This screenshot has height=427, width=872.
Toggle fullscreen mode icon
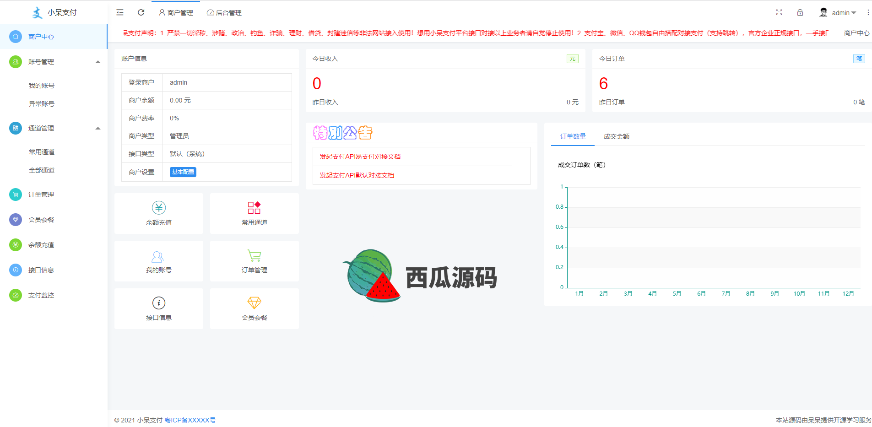coord(779,12)
